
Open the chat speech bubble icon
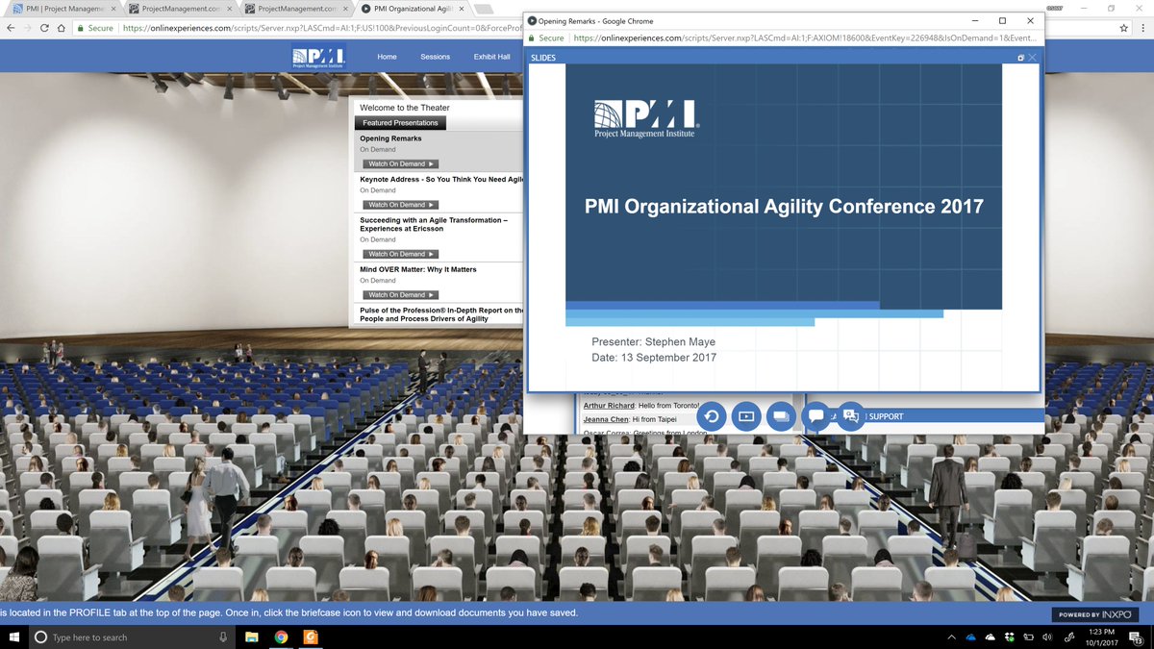tap(815, 416)
